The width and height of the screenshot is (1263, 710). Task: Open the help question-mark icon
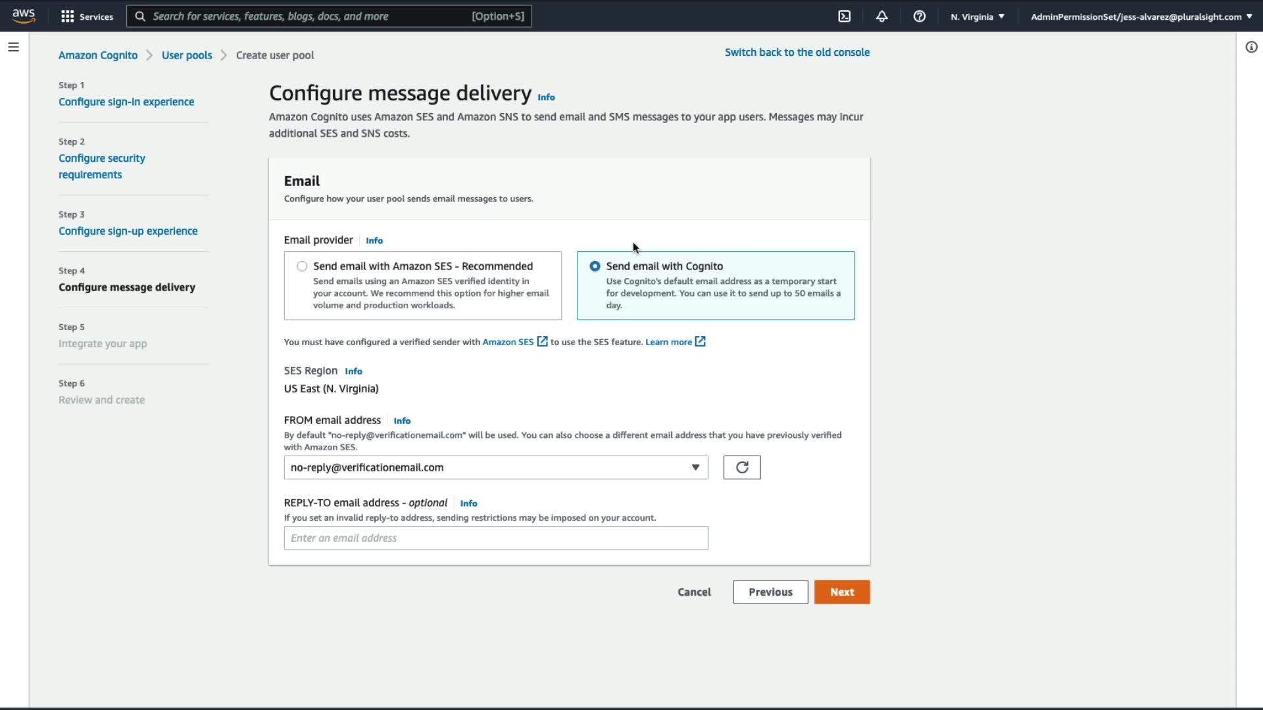[x=919, y=16]
